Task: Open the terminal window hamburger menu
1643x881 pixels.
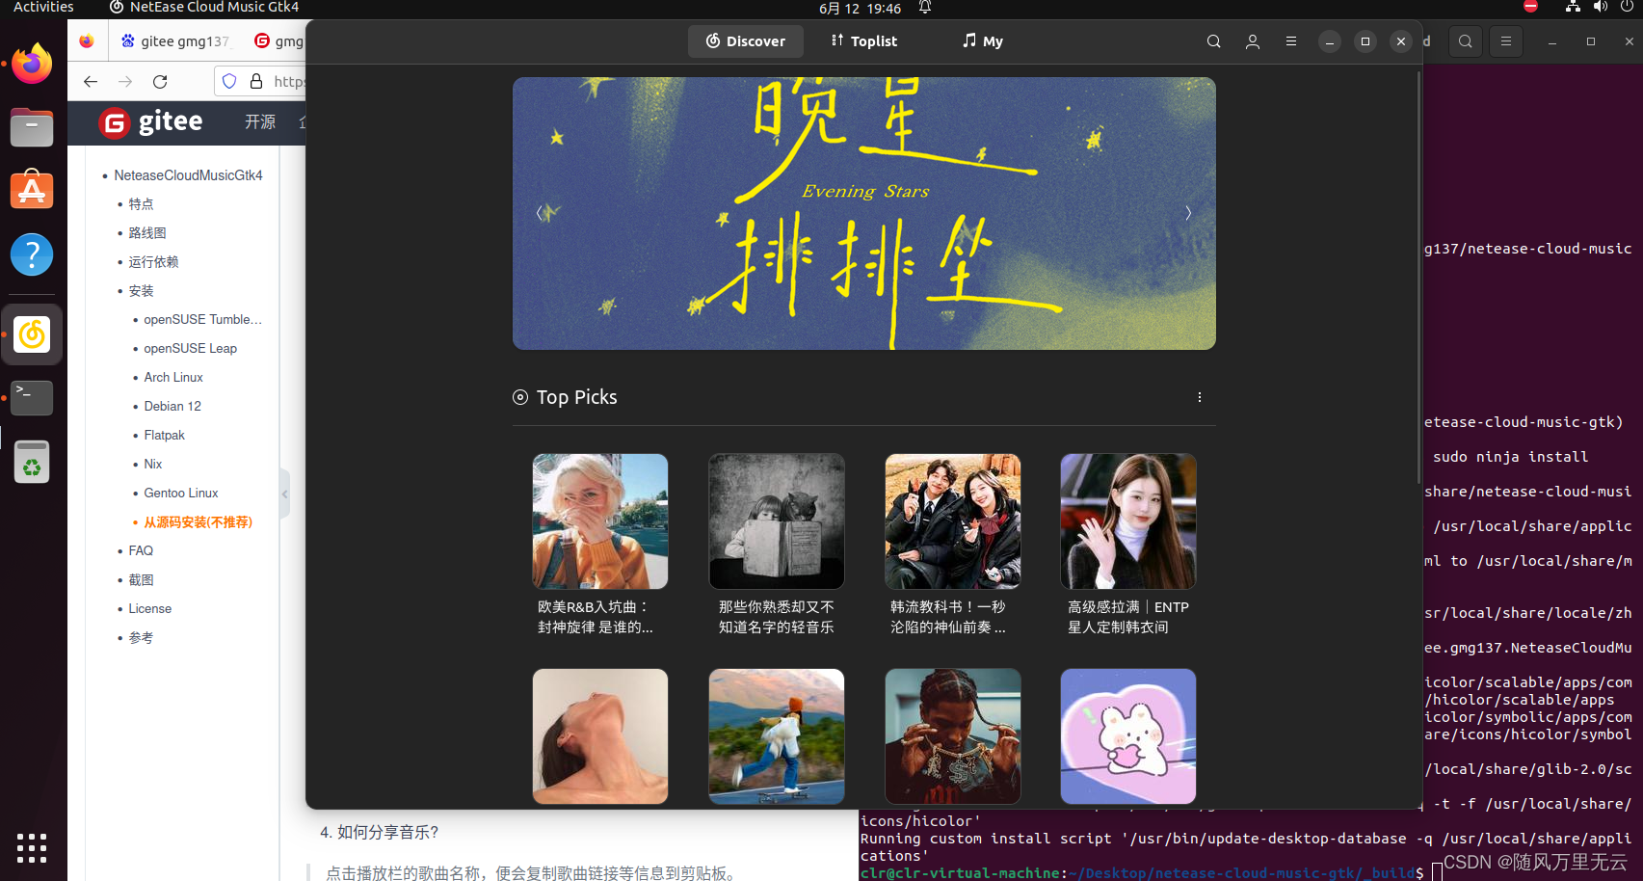Action: coord(1505,41)
